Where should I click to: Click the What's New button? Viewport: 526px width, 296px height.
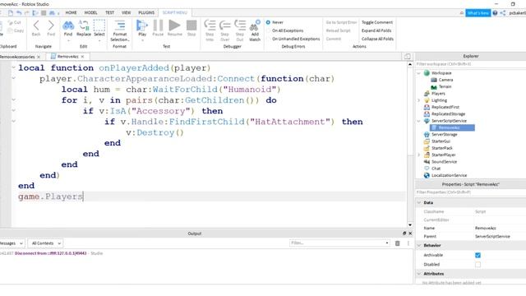(x=478, y=13)
